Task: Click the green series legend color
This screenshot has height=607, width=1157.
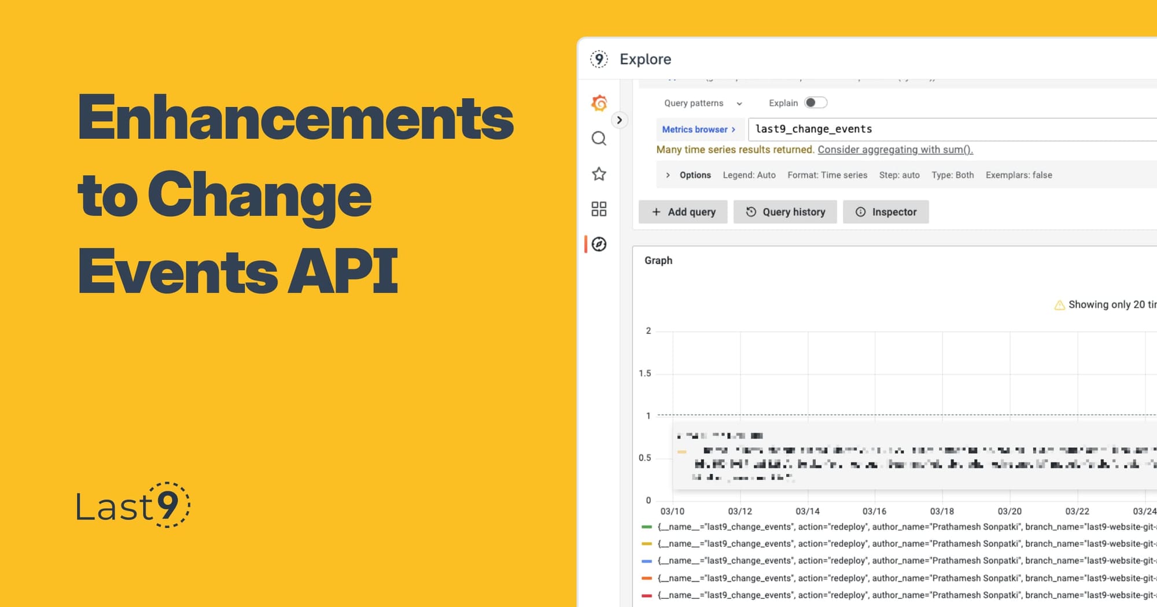Action: pyautogui.click(x=647, y=527)
